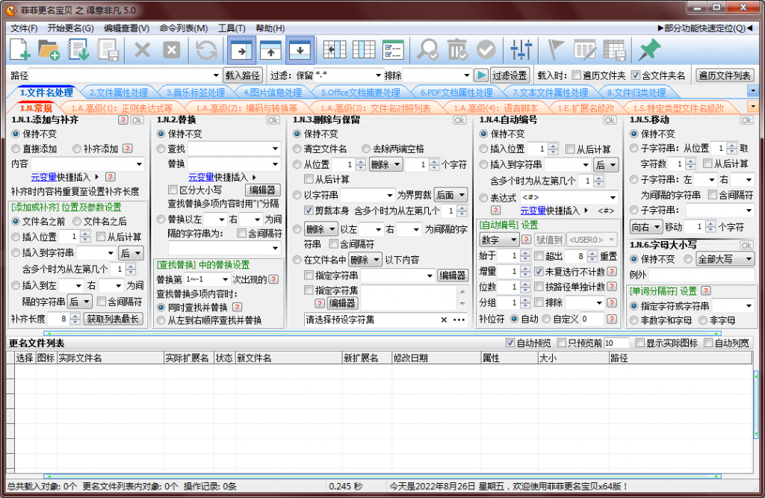The image size is (765, 498).
Task: Click the refresh arrows toolbar icon
Action: point(206,50)
